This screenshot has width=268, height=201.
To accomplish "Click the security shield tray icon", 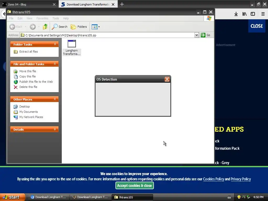I will pyautogui.click(x=239, y=197).
